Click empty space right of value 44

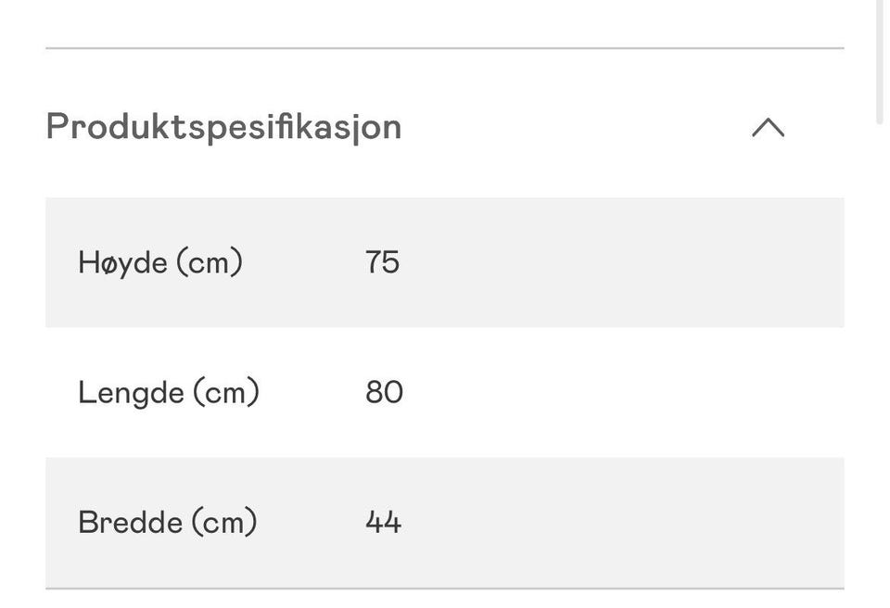[x=621, y=522]
